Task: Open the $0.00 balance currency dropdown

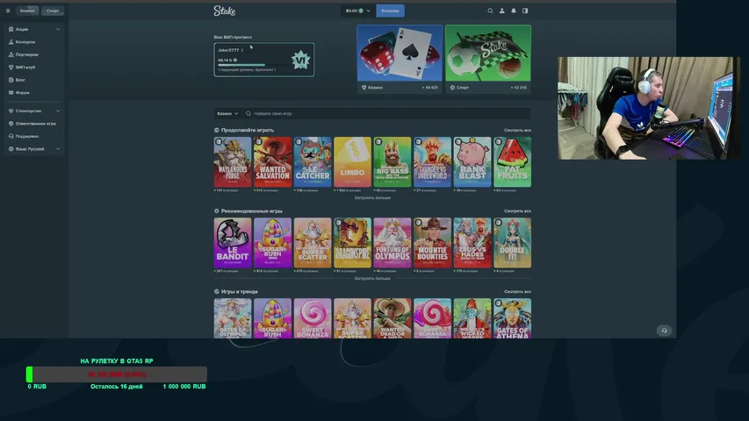Action: [358, 11]
